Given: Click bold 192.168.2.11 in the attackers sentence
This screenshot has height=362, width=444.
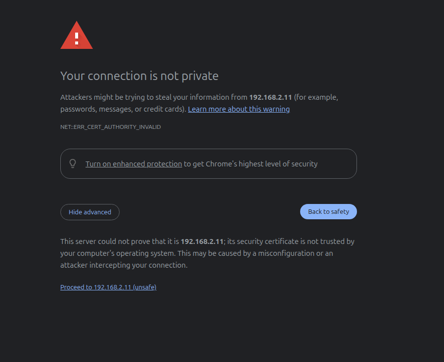Looking at the screenshot, I should [x=270, y=97].
